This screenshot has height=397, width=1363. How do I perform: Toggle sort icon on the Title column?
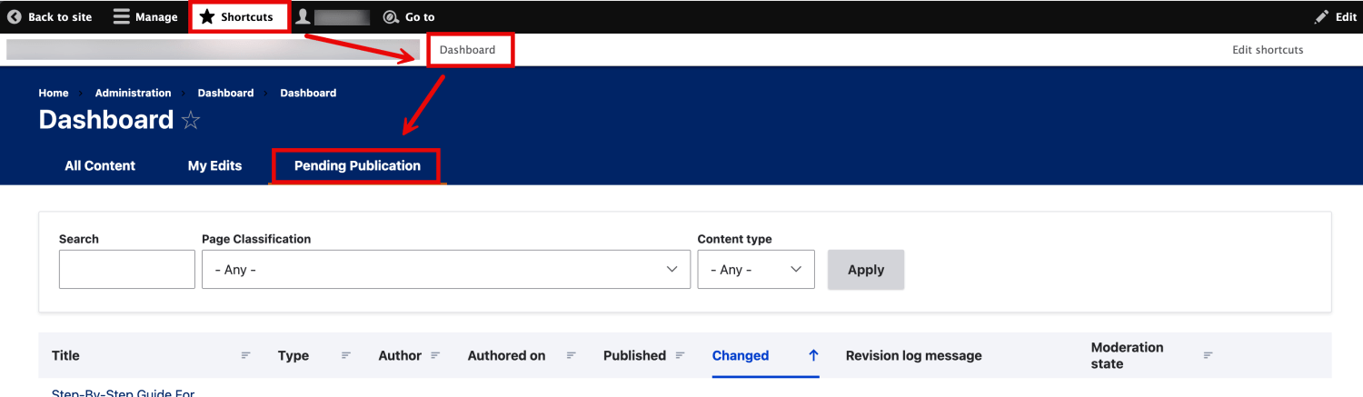tap(245, 355)
